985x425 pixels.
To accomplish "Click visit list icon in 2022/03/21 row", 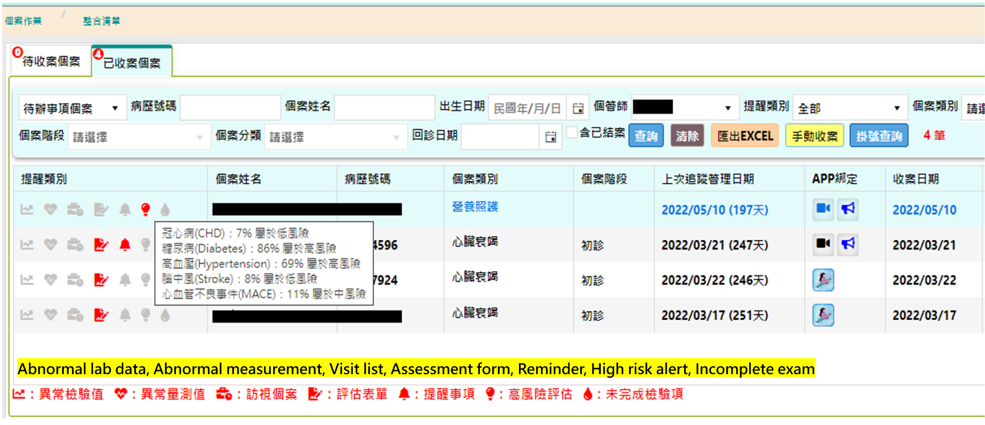I will (75, 245).
